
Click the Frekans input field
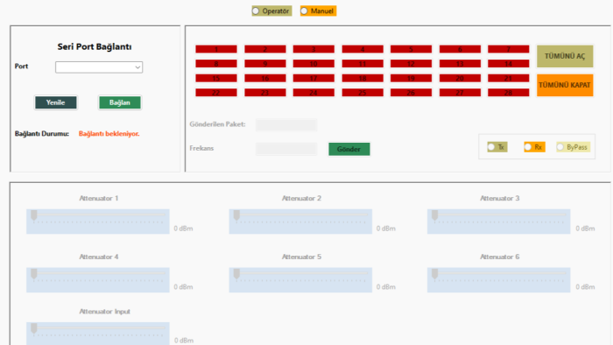pyautogui.click(x=286, y=149)
